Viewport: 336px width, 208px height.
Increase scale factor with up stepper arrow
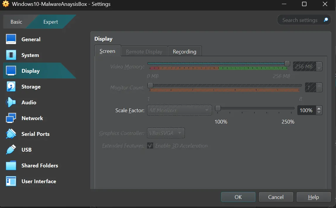coord(319,108)
